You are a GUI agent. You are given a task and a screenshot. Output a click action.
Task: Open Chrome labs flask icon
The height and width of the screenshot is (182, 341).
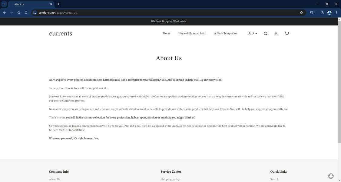pos(322,13)
